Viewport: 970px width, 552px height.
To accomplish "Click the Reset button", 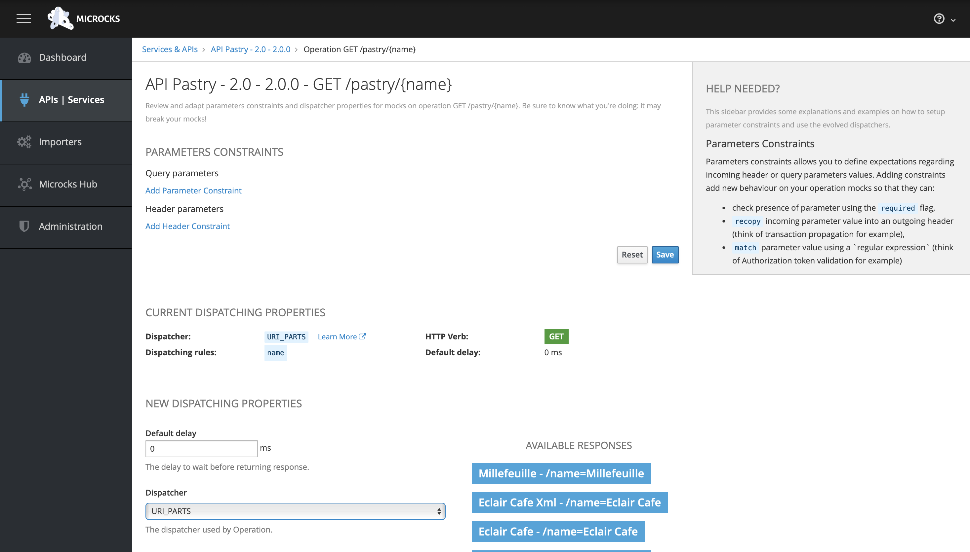I will pyautogui.click(x=632, y=255).
